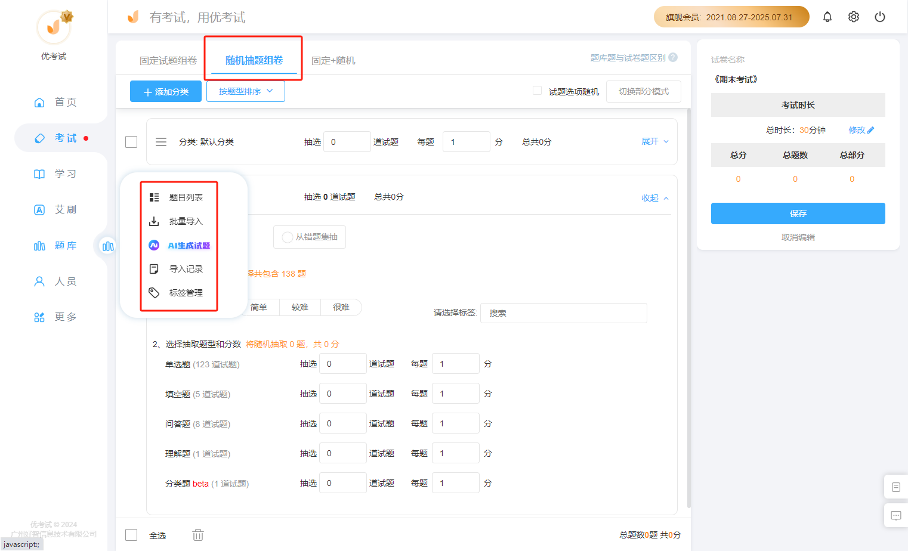This screenshot has height=551, width=908.
Task: Click the floating question bank round icon
Action: click(x=108, y=246)
